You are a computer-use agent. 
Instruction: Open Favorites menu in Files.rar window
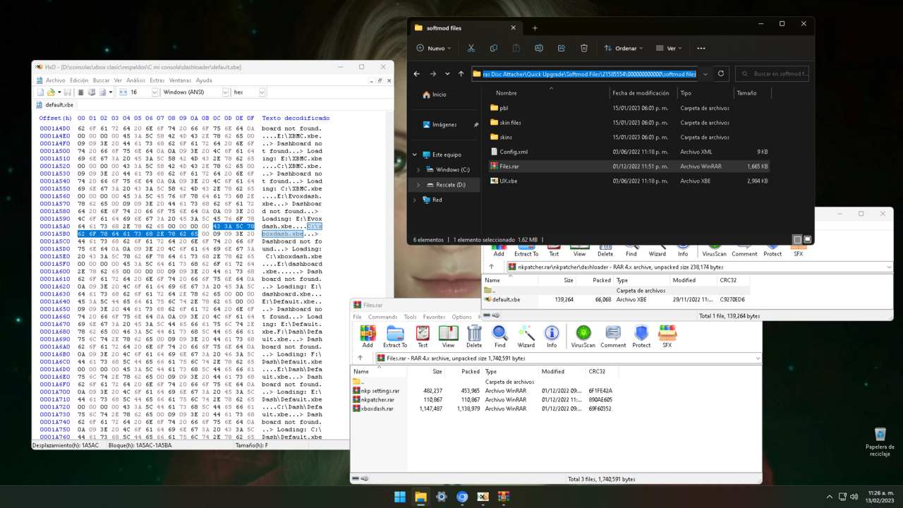coord(434,317)
